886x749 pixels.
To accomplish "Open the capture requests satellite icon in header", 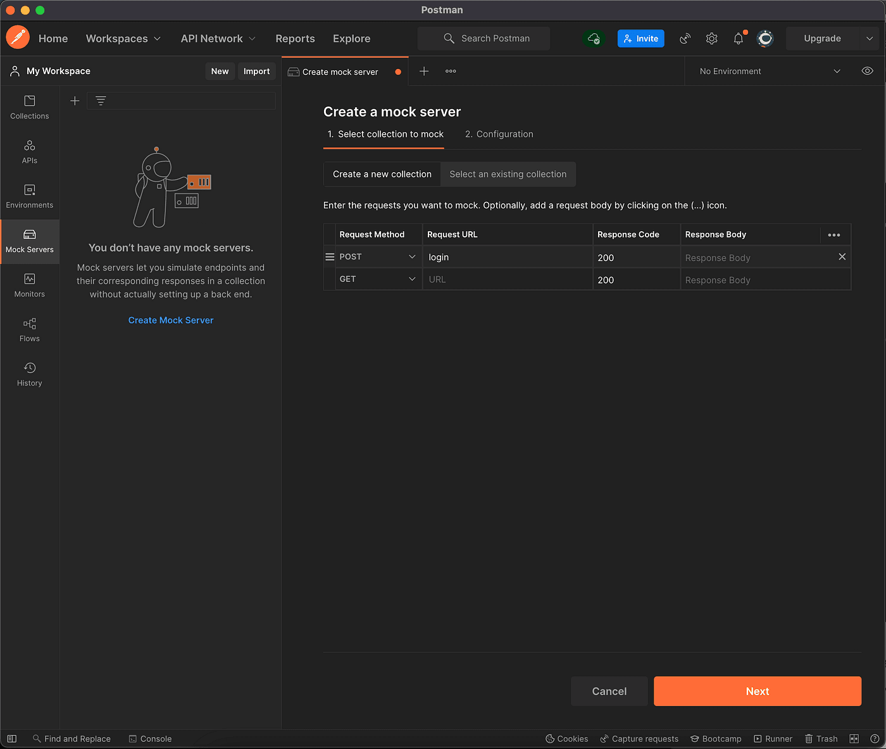I will click(x=685, y=39).
